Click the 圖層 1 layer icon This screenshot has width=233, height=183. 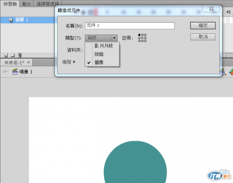(x=10, y=20)
